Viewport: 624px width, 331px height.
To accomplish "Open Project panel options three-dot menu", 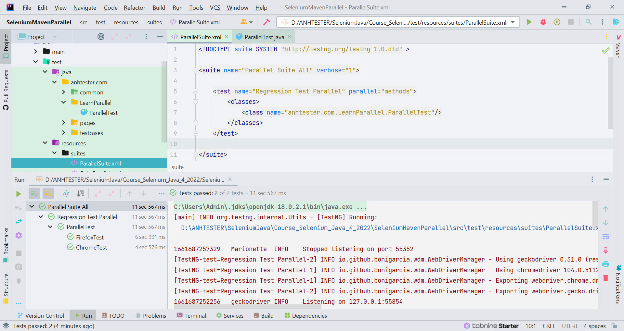I will pos(146,37).
